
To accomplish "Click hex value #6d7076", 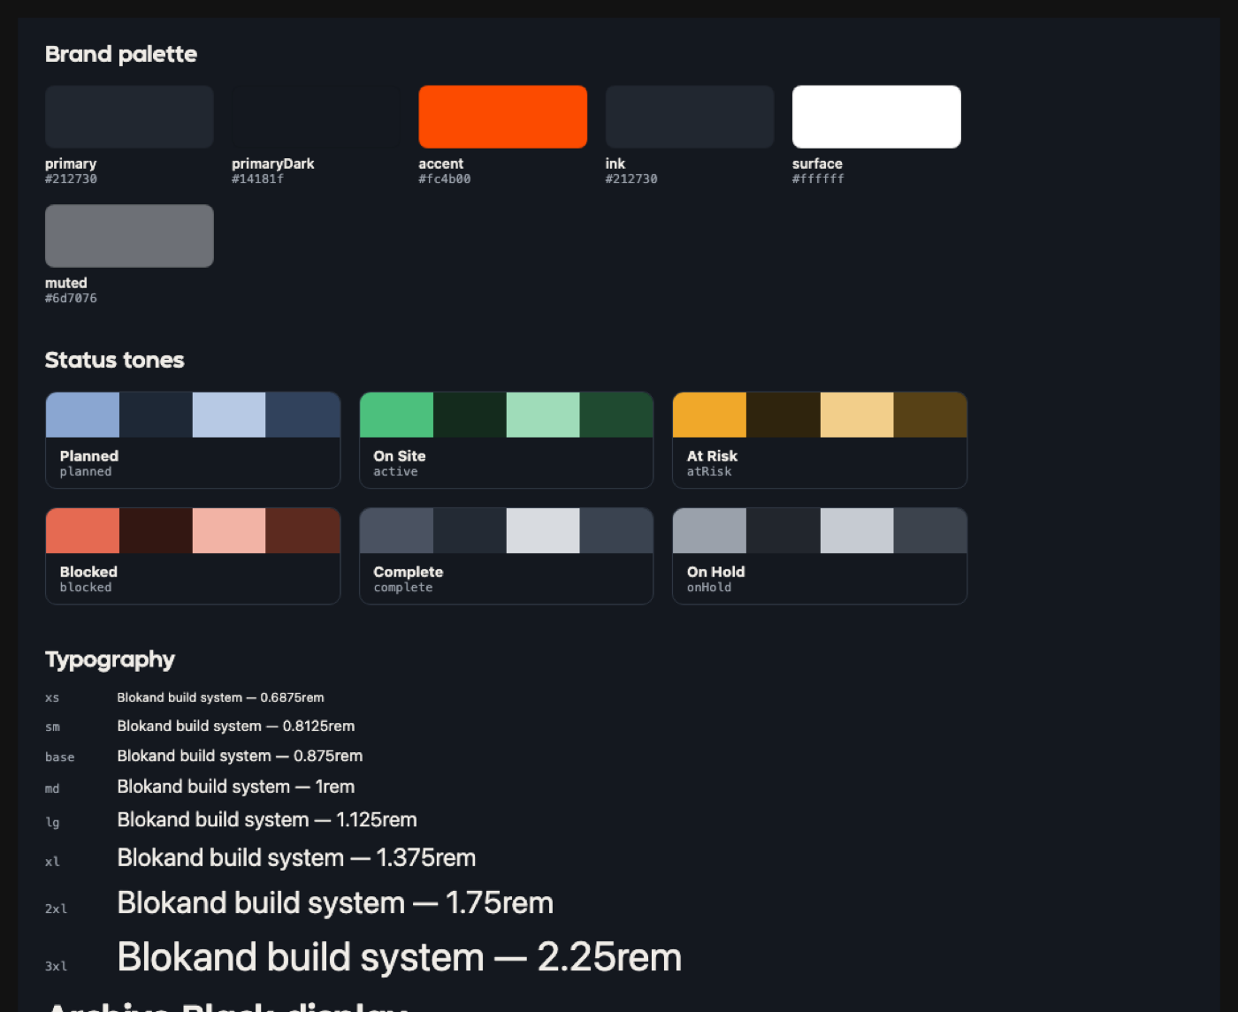I will click(x=71, y=298).
